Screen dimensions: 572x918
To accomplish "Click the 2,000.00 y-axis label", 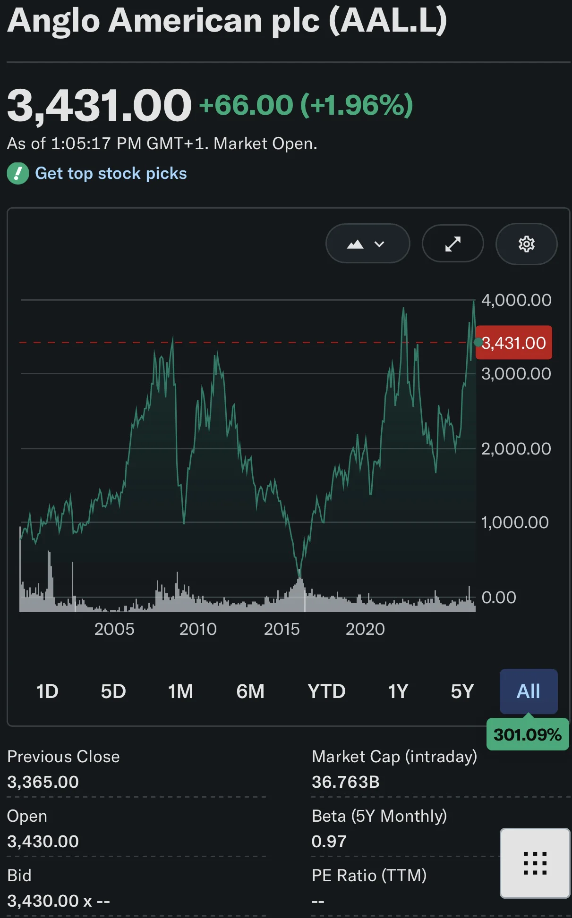I will pyautogui.click(x=516, y=449).
